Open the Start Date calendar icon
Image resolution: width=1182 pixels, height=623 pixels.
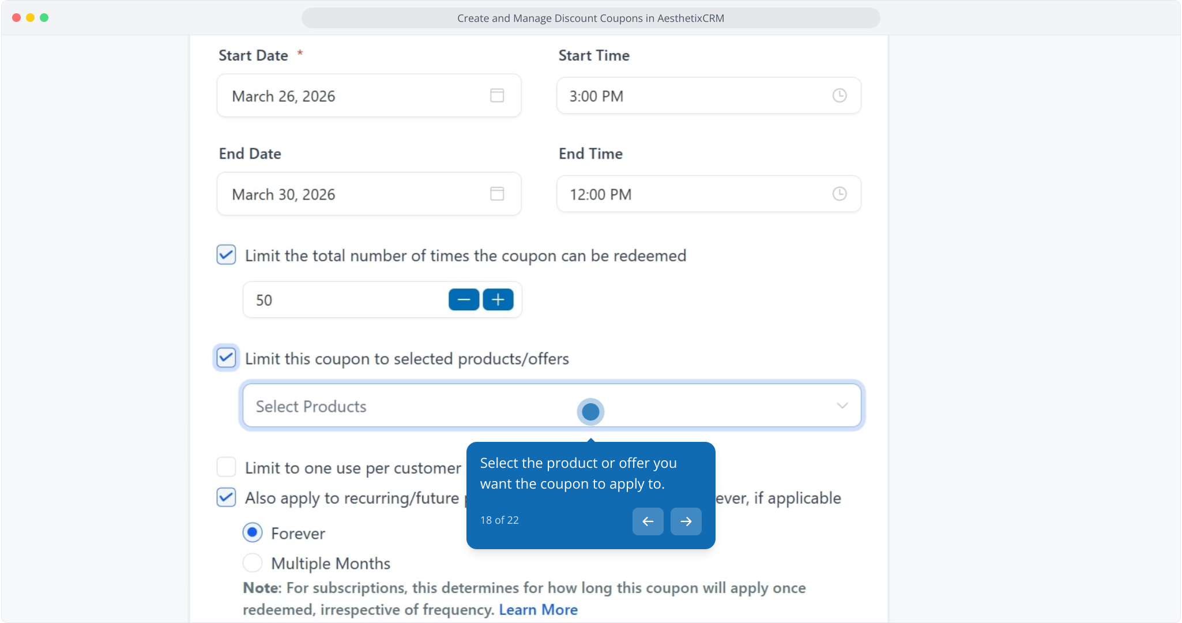(x=496, y=96)
